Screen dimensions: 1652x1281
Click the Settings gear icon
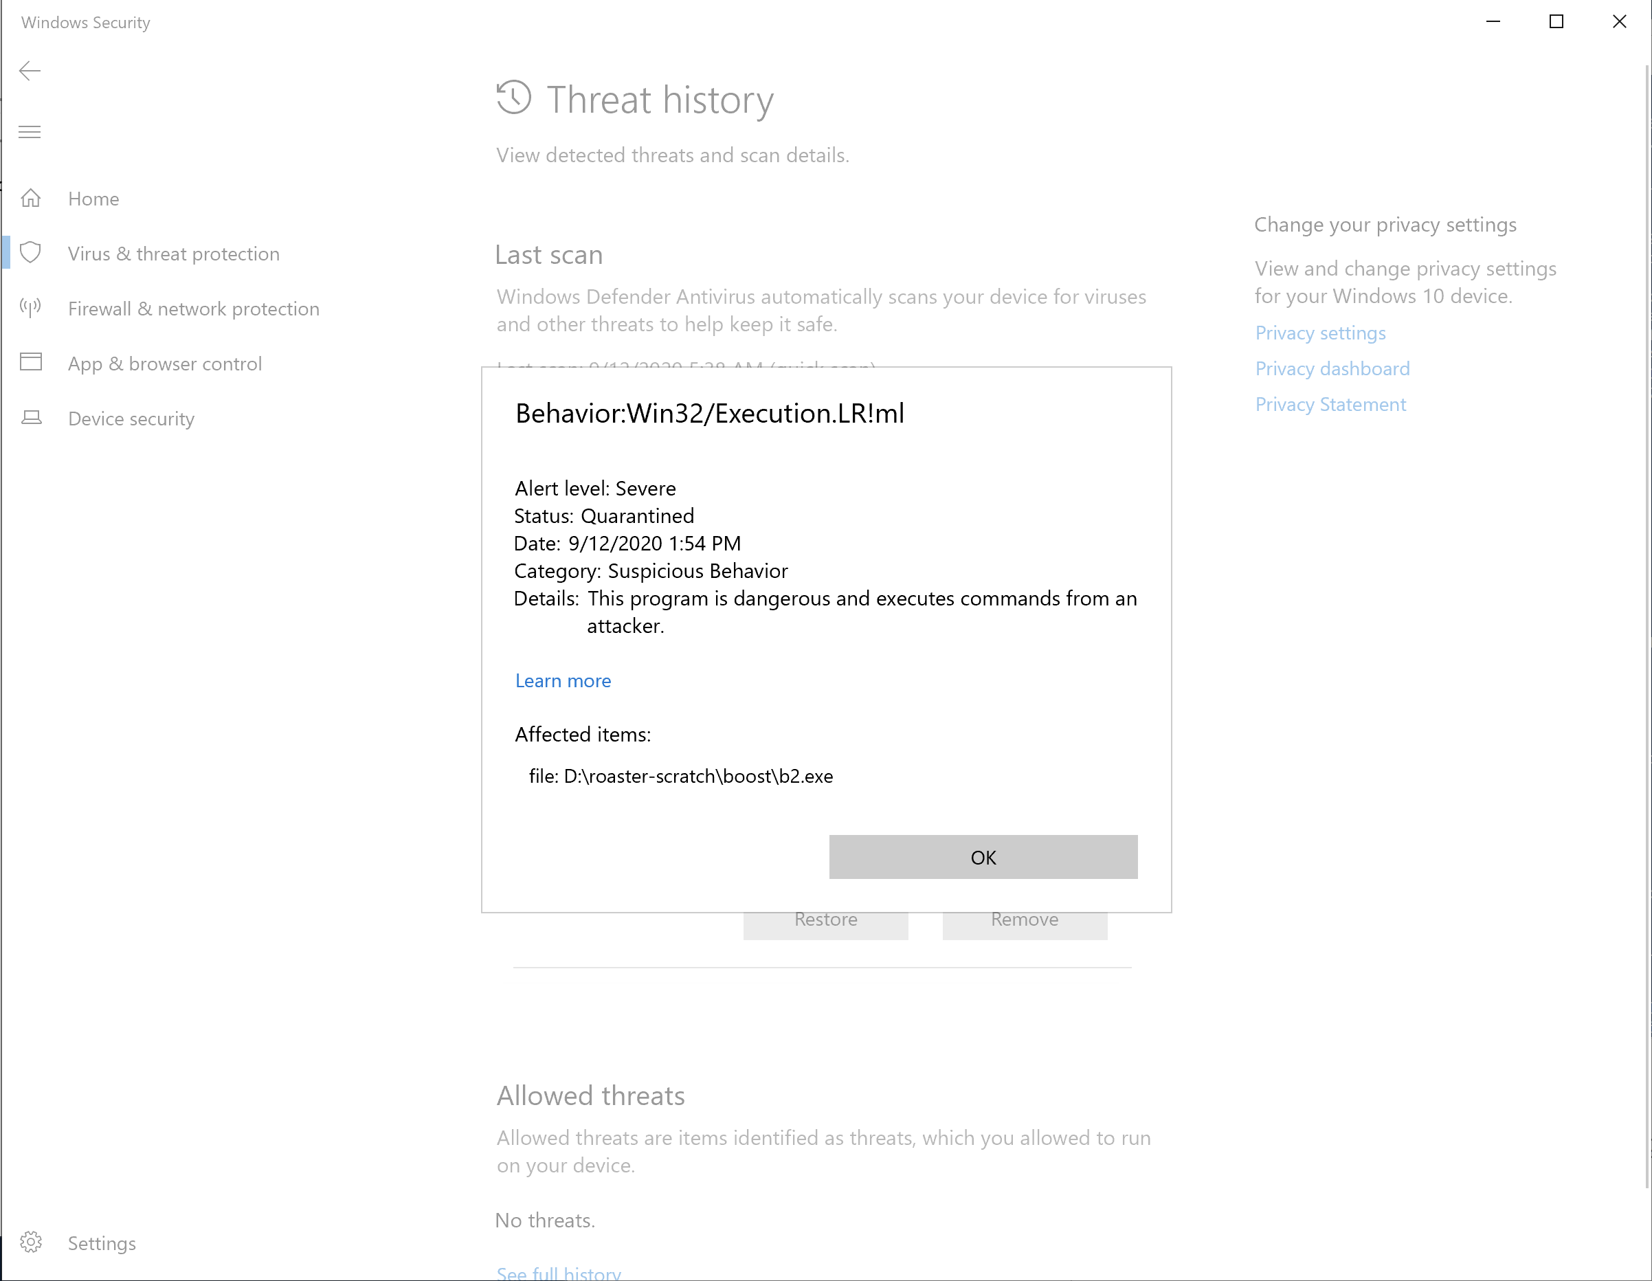pos(31,1243)
